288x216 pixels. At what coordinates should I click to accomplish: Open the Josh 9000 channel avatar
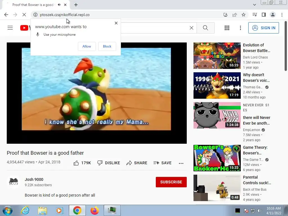tap(13, 182)
